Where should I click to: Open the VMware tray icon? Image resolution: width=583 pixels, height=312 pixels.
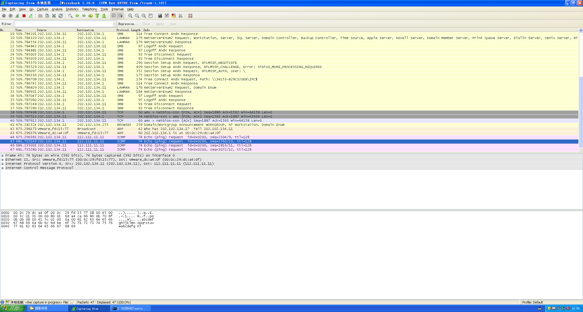[x=554, y=308]
